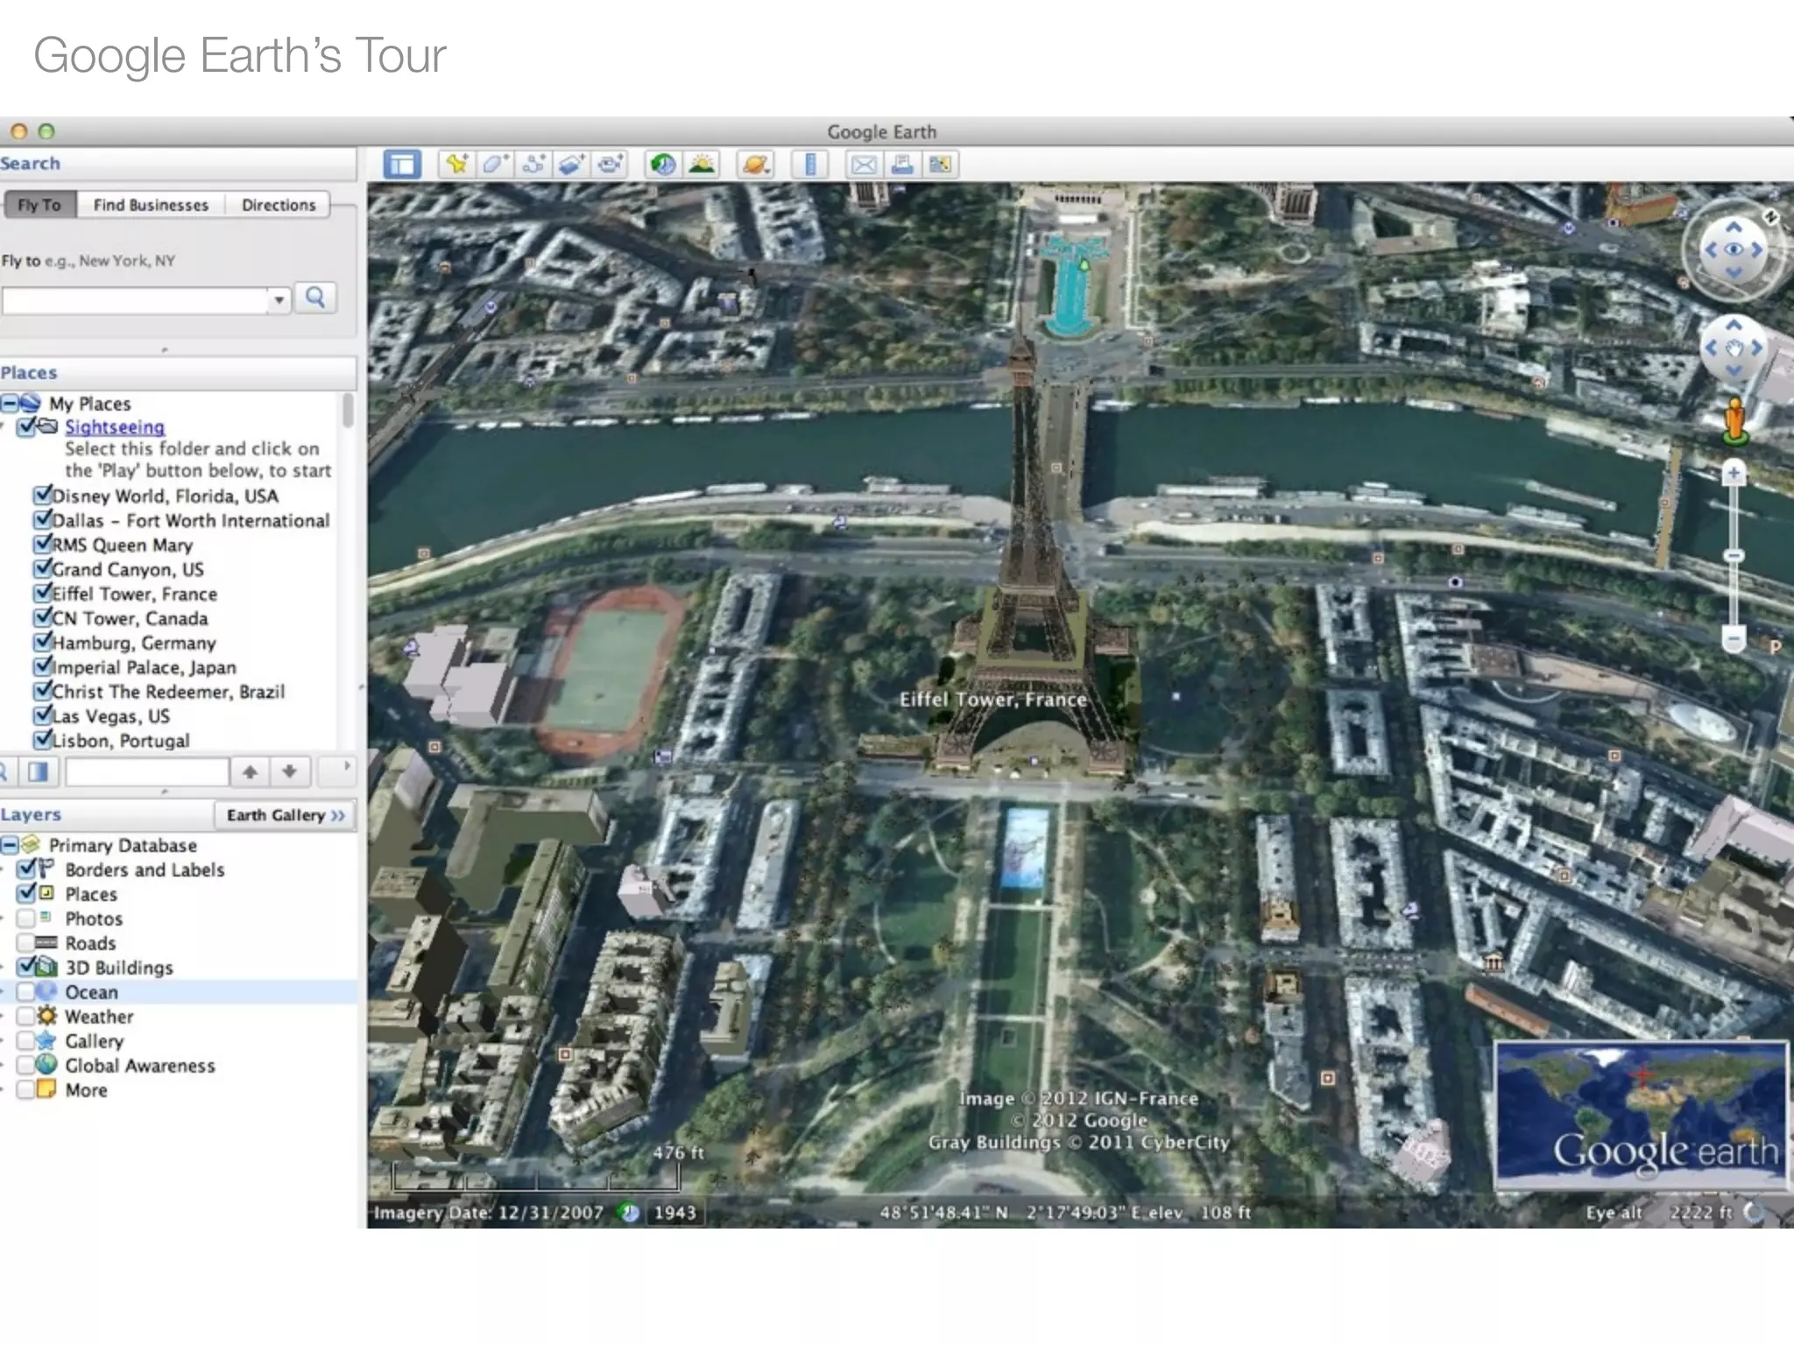The width and height of the screenshot is (1794, 1345).
Task: Select the Add Image Overlay tool
Action: (x=571, y=164)
